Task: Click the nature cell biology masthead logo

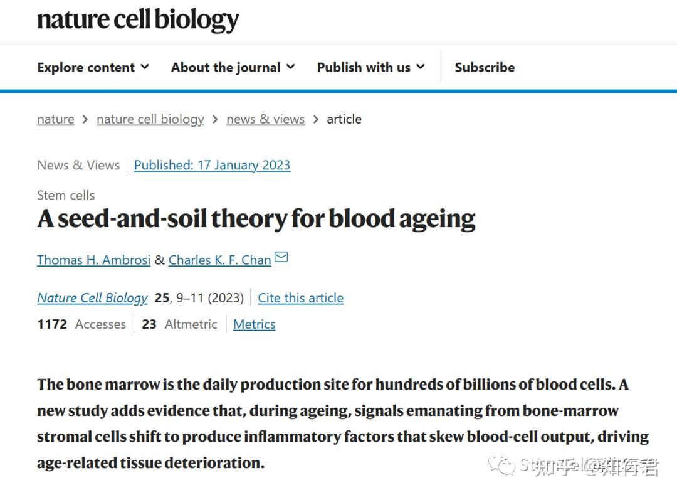Action: point(137,21)
